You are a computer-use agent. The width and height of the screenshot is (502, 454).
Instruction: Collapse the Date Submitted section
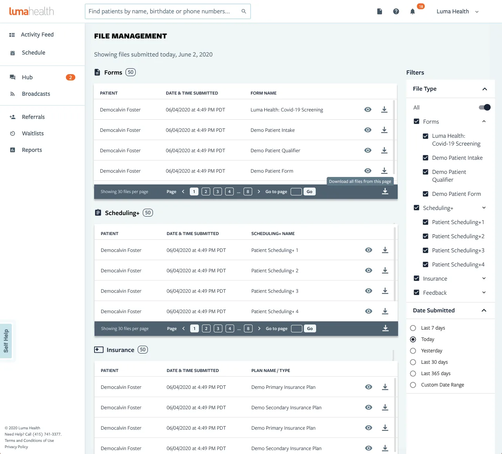484,310
